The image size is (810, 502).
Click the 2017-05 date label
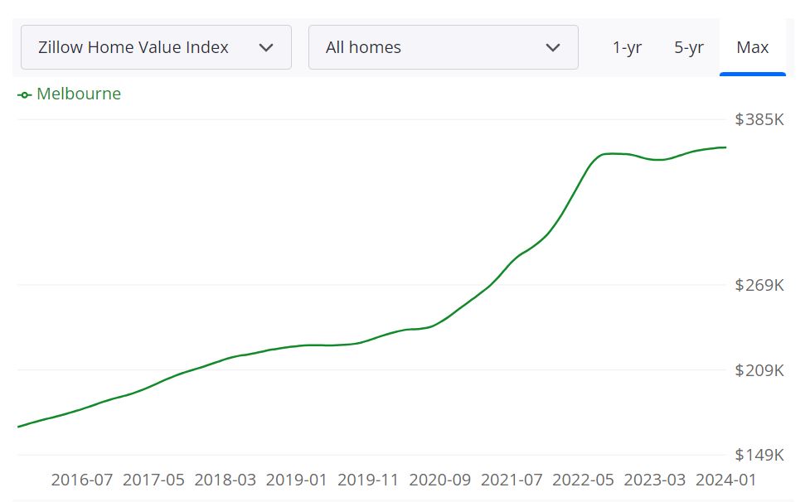[153, 480]
